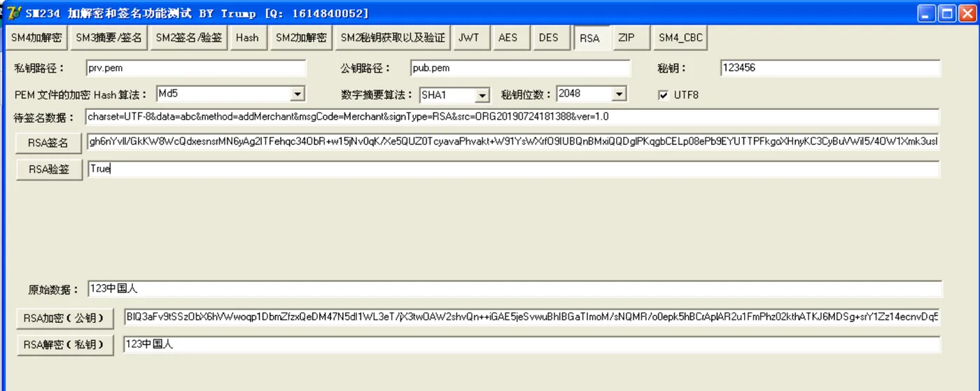Image resolution: width=980 pixels, height=391 pixels.
Task: Minimize the SM234 window
Action: (x=927, y=13)
